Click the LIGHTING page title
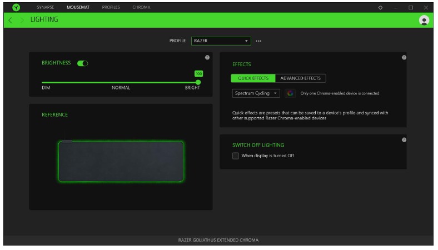Image resolution: width=438 pixels, height=250 pixels. [44, 19]
